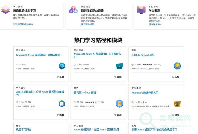Open Microsoft Azure AI 基础知识 title link
The width and height of the screenshot is (198, 134).
[97, 54]
